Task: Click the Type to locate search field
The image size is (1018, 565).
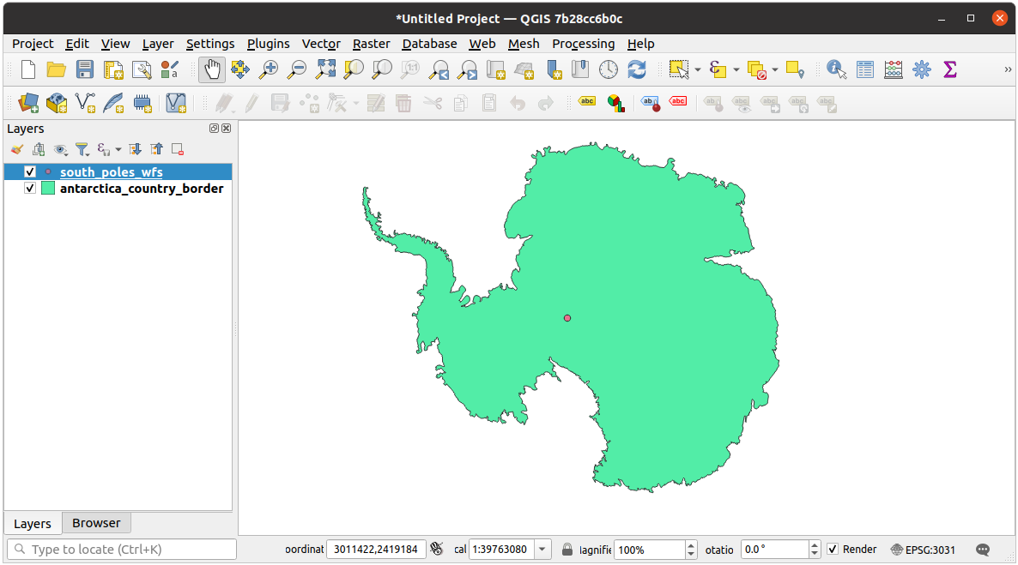Action: pos(121,550)
